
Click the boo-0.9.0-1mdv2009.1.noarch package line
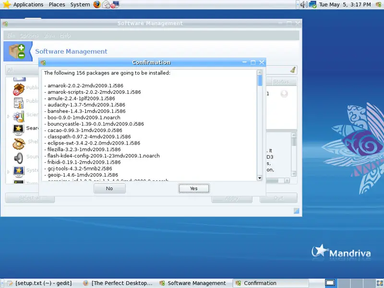(x=82, y=118)
